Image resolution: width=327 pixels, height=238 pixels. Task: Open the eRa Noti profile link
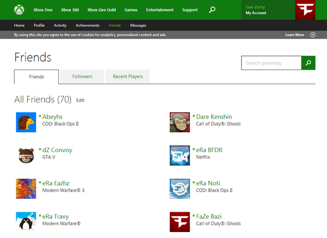pyautogui.click(x=208, y=183)
